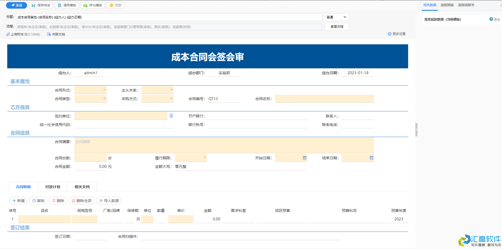This screenshot has height=249, width=502.
Task: Open the 结束日期 calendar picker
Action: (372, 158)
